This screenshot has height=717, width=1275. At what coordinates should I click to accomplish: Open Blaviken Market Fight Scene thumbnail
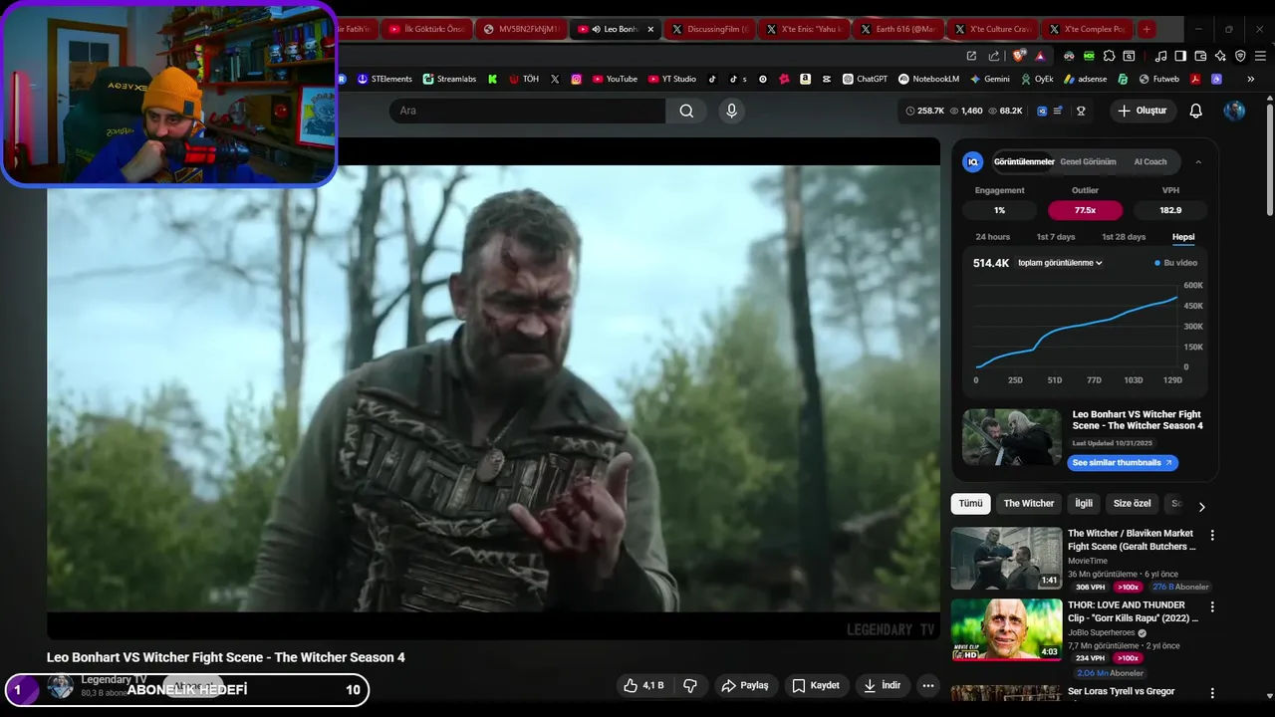pos(1006,558)
